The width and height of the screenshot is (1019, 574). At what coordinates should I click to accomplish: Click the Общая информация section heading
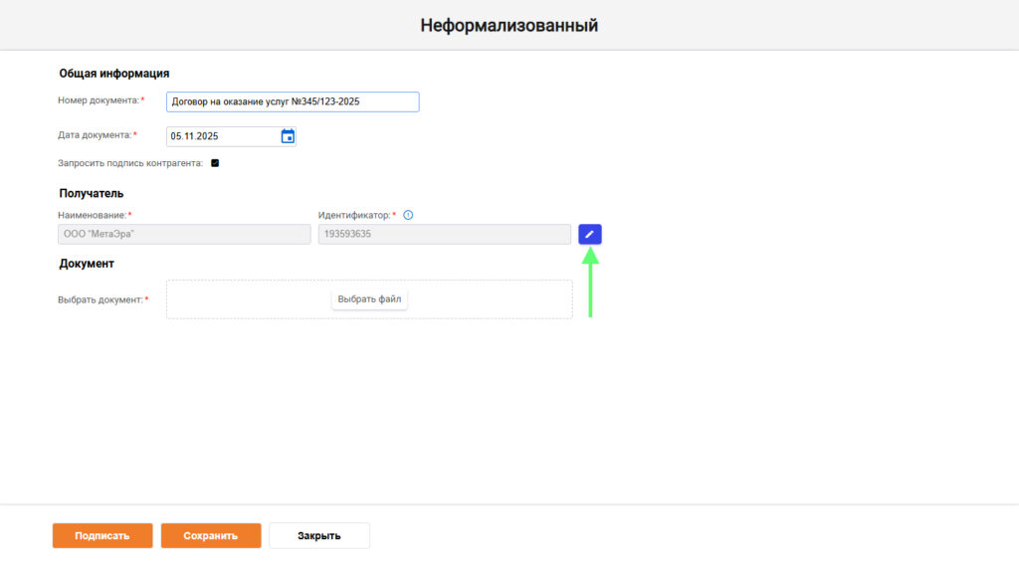(x=114, y=73)
